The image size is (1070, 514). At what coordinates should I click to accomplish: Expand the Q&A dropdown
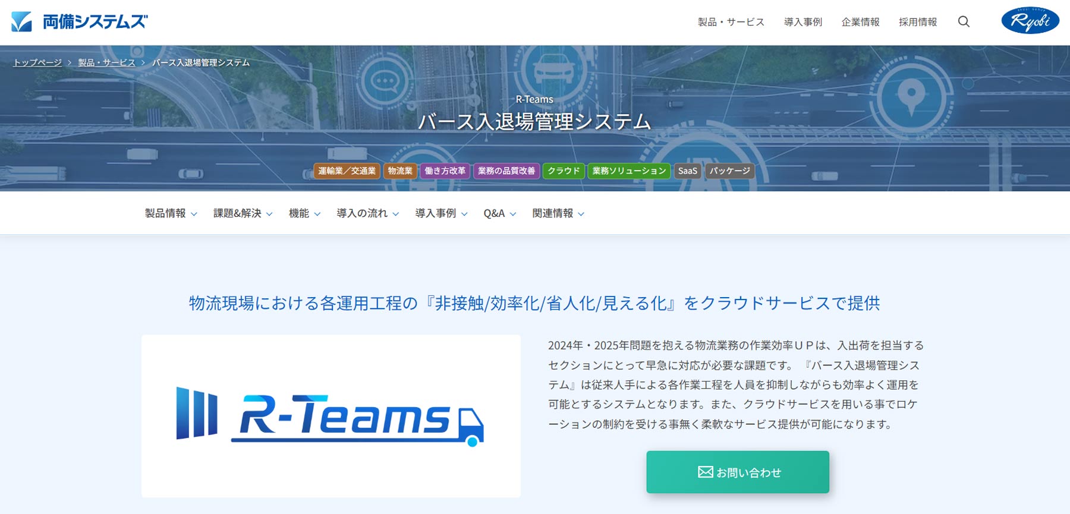[500, 213]
